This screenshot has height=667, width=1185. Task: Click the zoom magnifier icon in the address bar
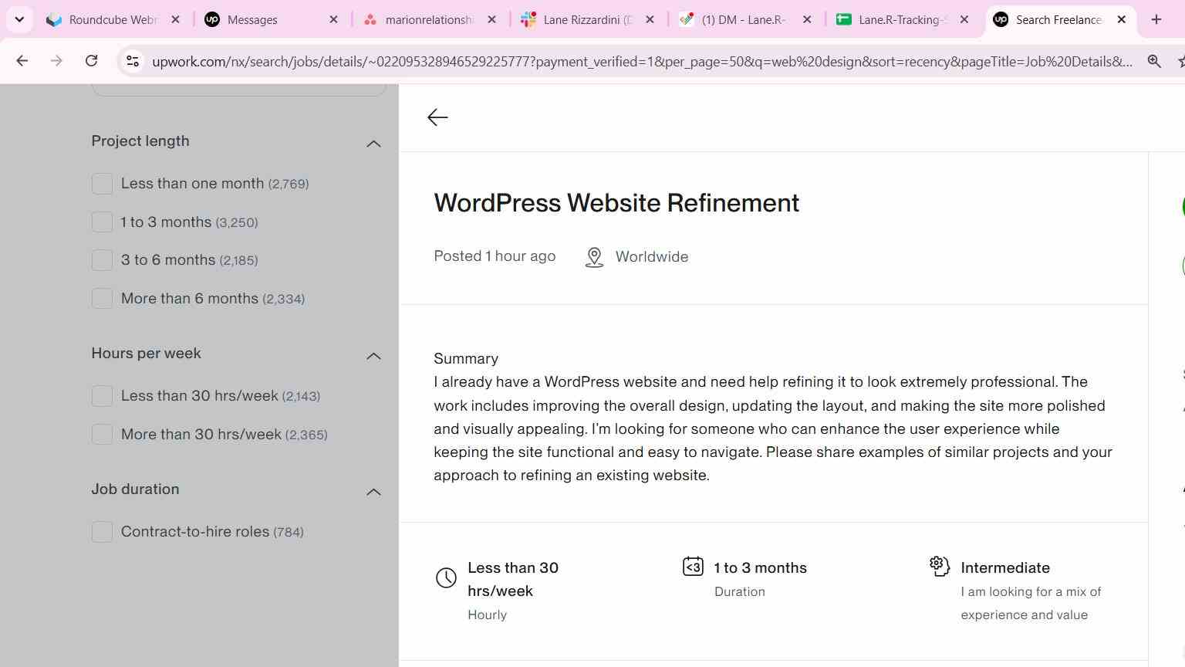[x=1154, y=61]
